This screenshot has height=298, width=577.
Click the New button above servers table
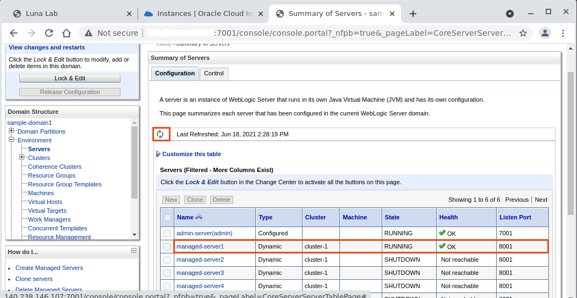[x=171, y=200]
